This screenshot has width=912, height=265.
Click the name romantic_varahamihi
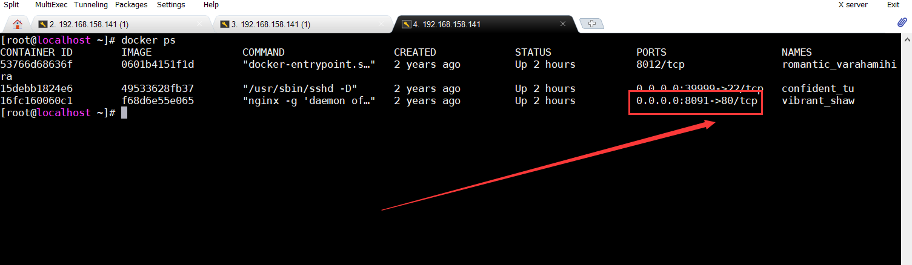(839, 64)
